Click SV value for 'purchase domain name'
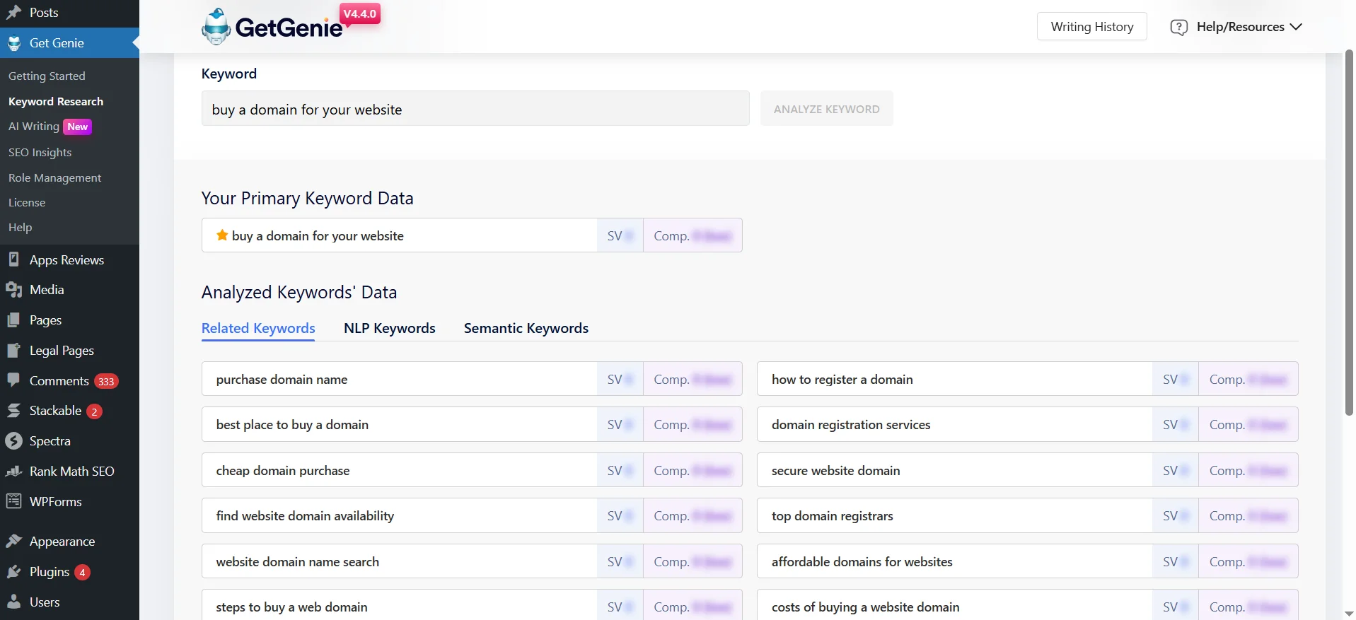The width and height of the screenshot is (1356, 620). coord(620,379)
